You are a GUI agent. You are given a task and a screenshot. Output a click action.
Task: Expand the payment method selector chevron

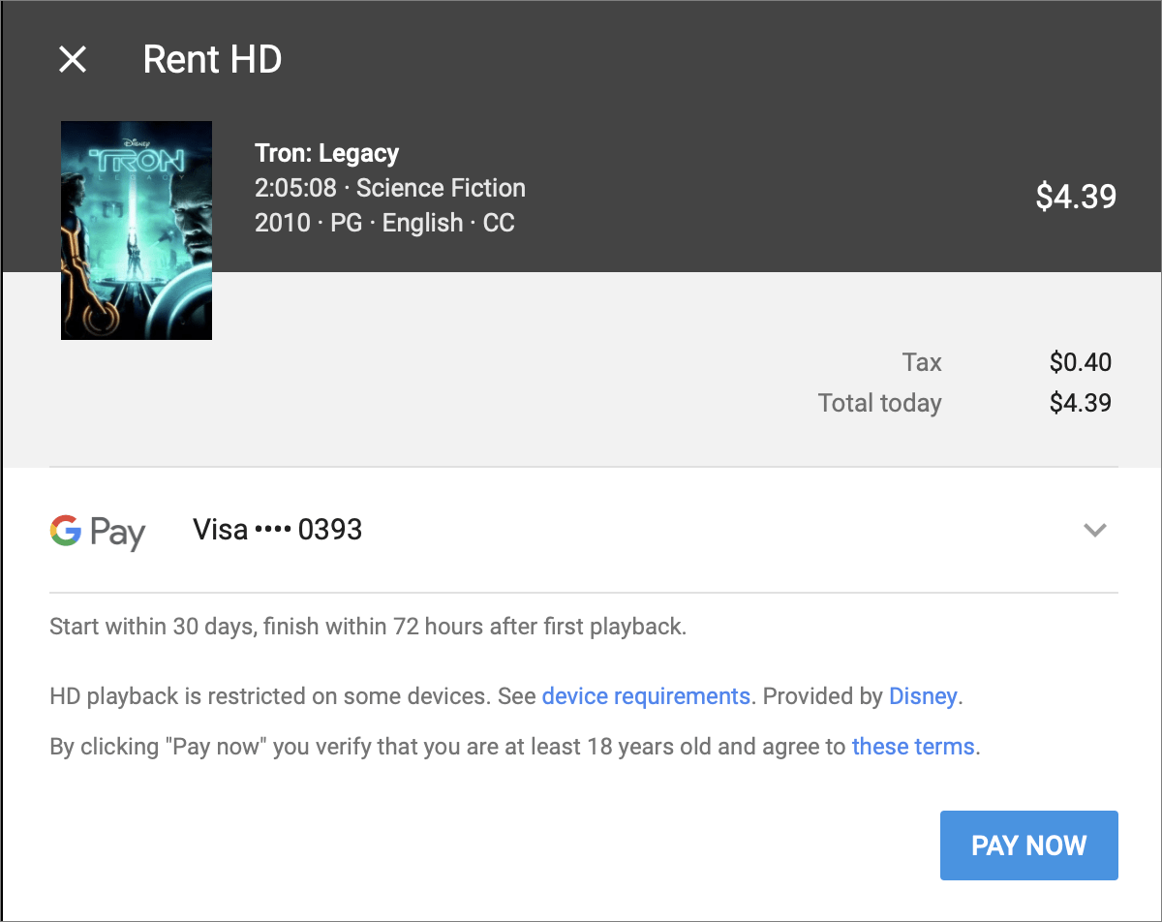(x=1094, y=531)
